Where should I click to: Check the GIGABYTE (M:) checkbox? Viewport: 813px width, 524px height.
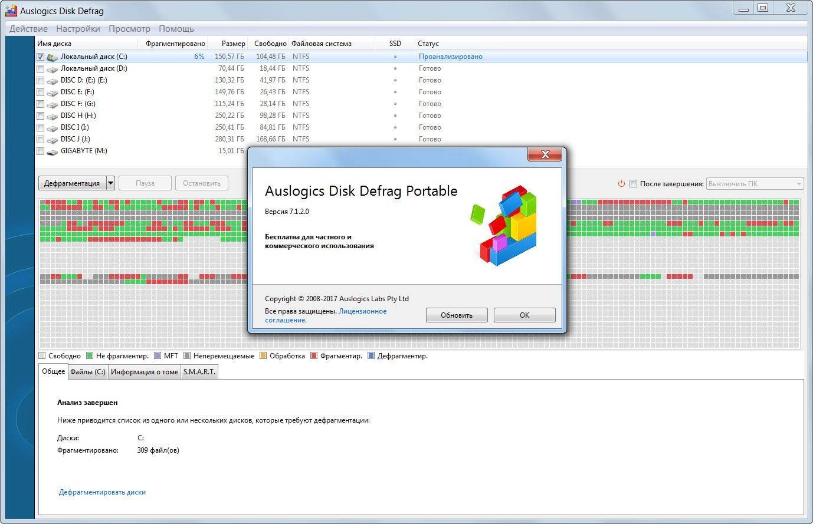tap(40, 151)
